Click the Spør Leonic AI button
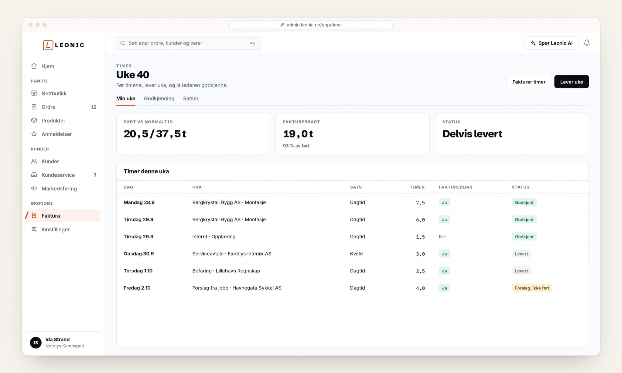The width and height of the screenshot is (622, 373). [551, 43]
